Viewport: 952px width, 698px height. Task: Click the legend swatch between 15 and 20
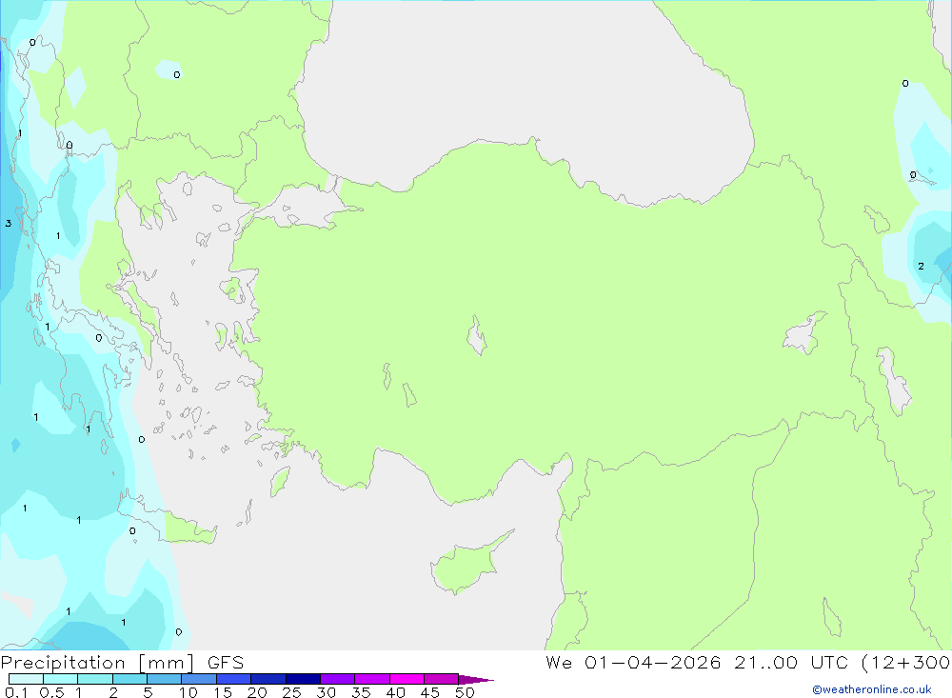234,679
